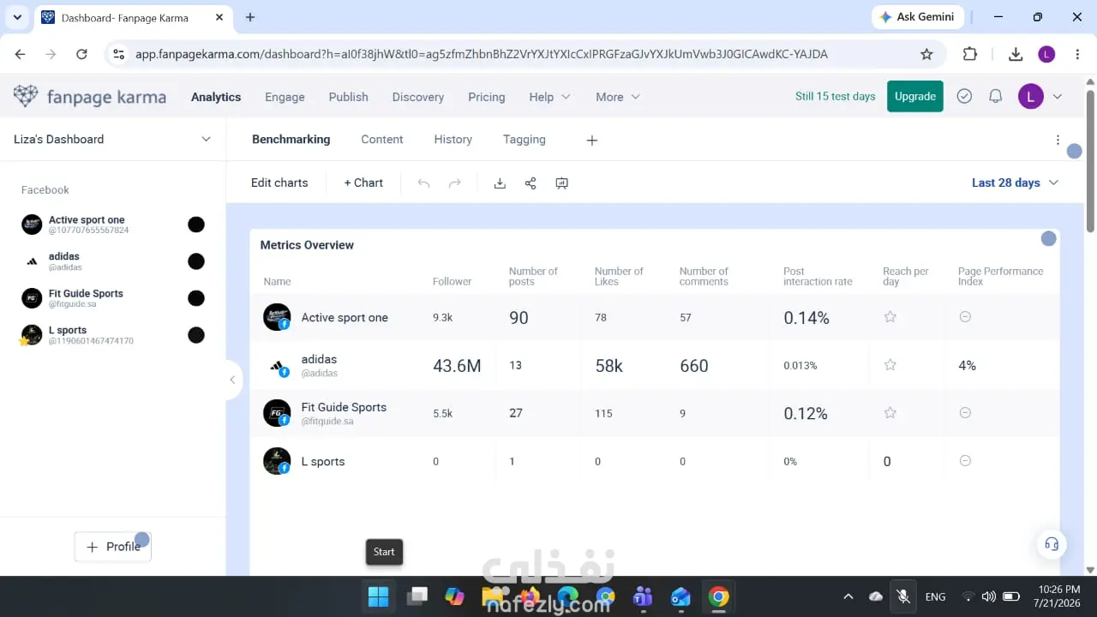Add a chart with + Chart
The image size is (1097, 617).
[x=363, y=183]
